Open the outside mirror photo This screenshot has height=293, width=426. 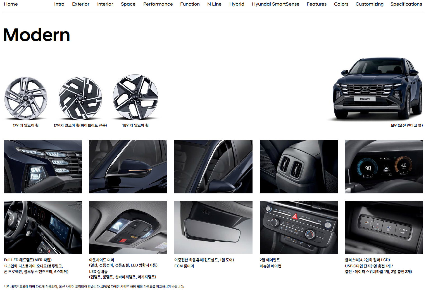tap(128, 167)
